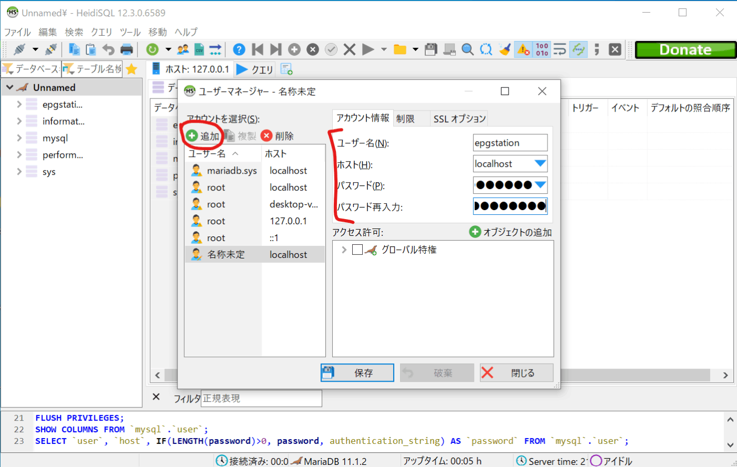737x467 pixels.
Task: Toggle the stop-on-errors warning button
Action: click(x=523, y=49)
